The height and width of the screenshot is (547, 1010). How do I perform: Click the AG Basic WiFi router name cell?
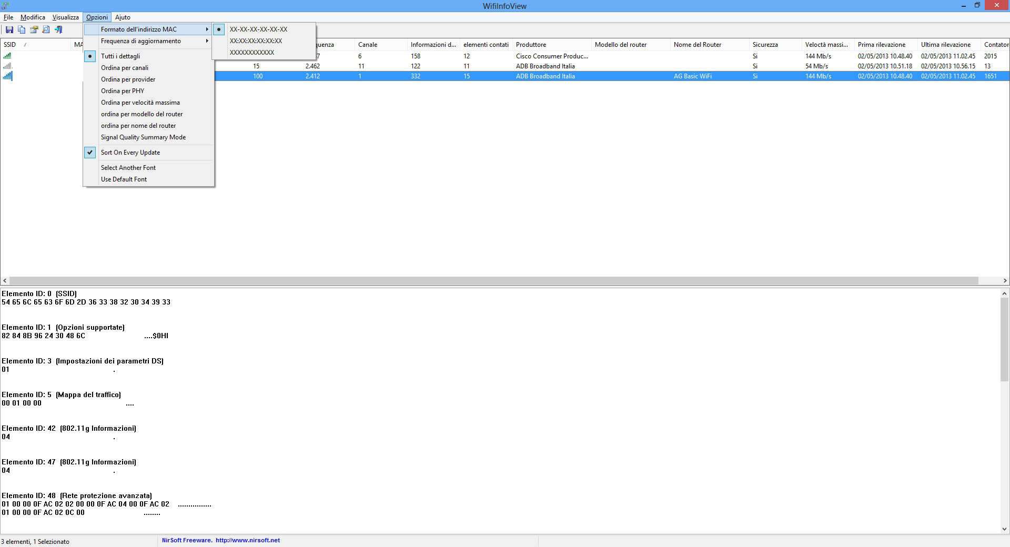pyautogui.click(x=692, y=76)
